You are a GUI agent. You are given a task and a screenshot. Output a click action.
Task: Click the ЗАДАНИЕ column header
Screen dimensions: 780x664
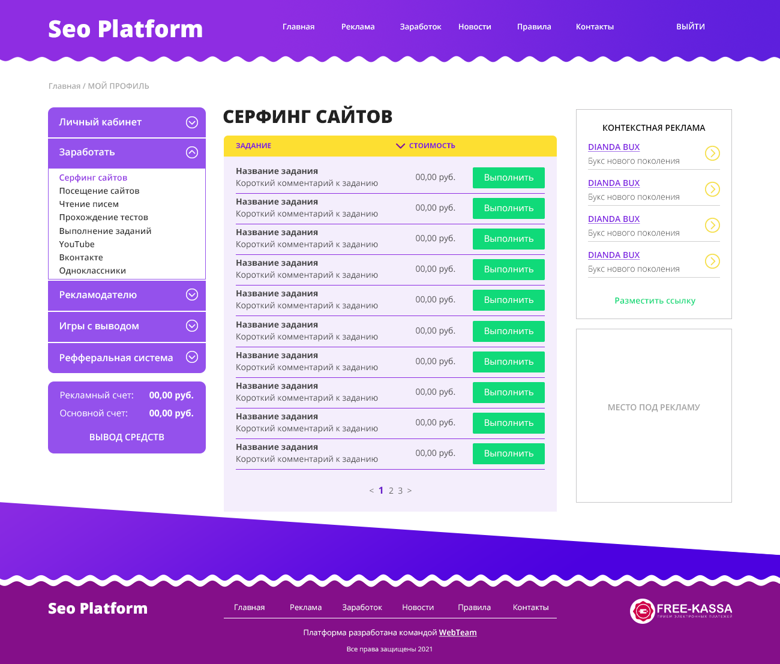[x=253, y=146]
